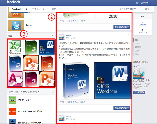Open the options arrow on 2月19日 post
157x124 pixels.
pos(129,35)
